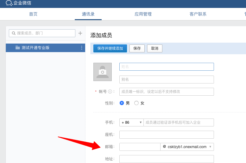
Task: Select the 男 gender radio button
Action: click(x=122, y=103)
